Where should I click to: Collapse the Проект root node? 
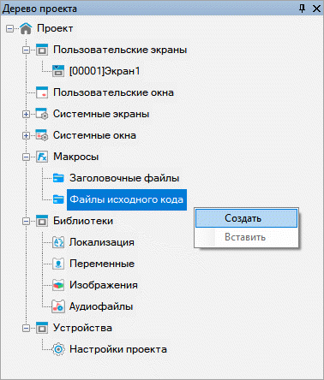[x=9, y=28]
